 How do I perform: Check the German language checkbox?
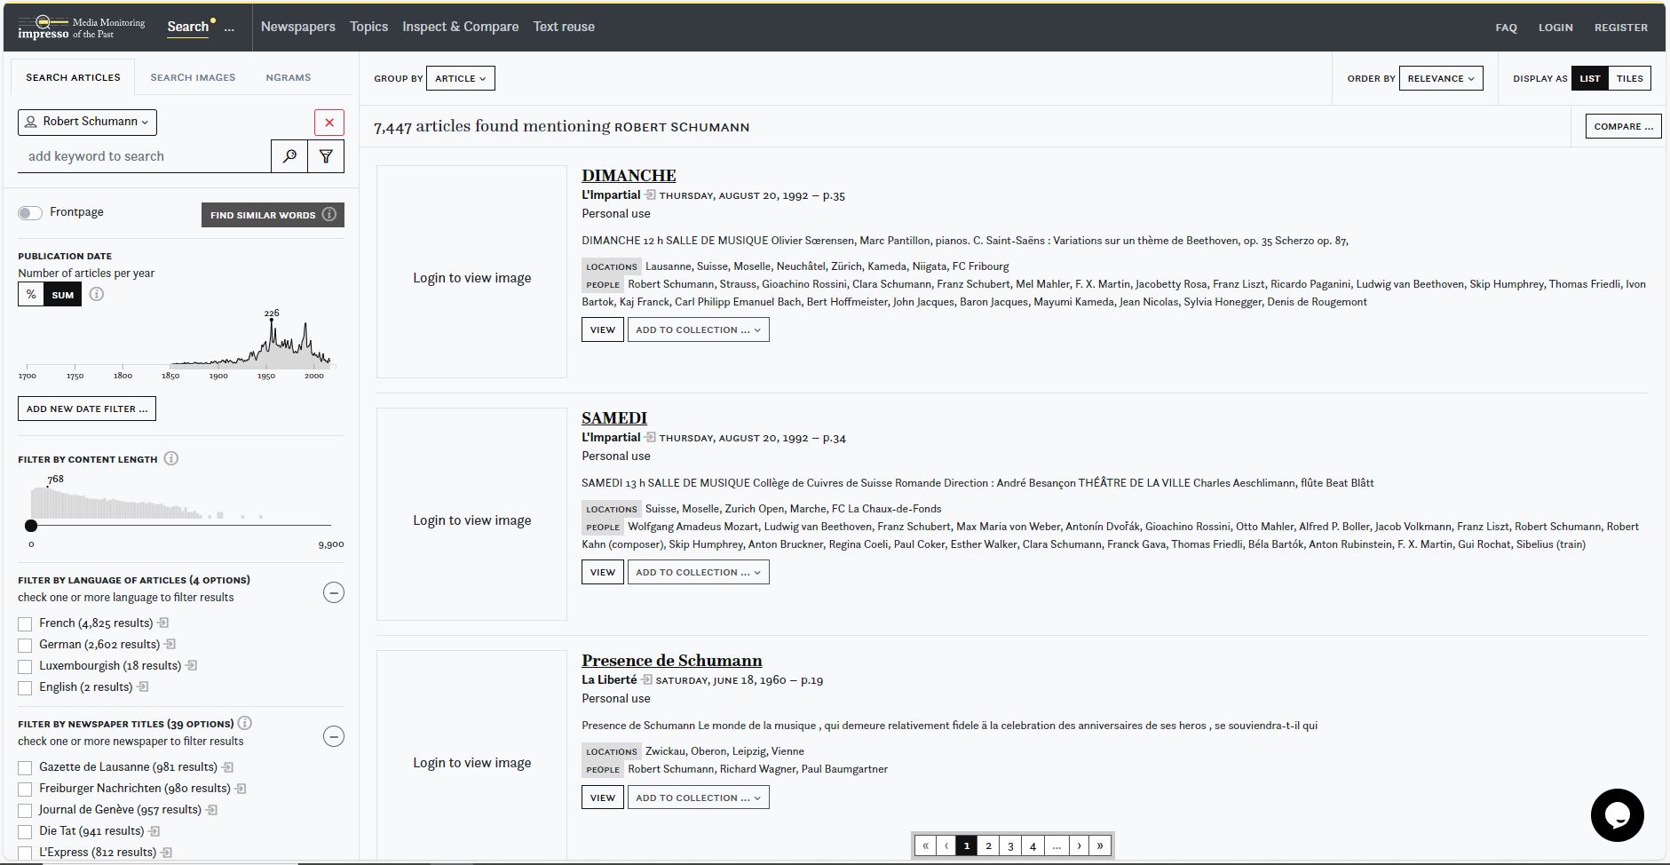25,646
